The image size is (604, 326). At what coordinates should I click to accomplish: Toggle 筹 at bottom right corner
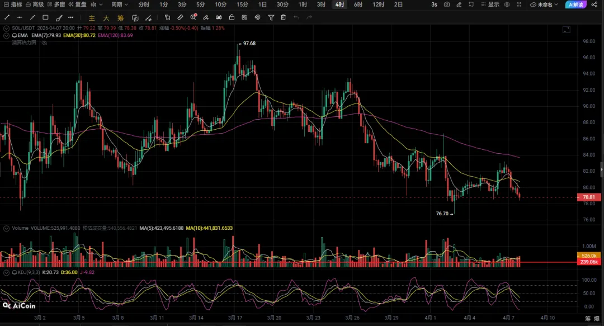point(587,319)
